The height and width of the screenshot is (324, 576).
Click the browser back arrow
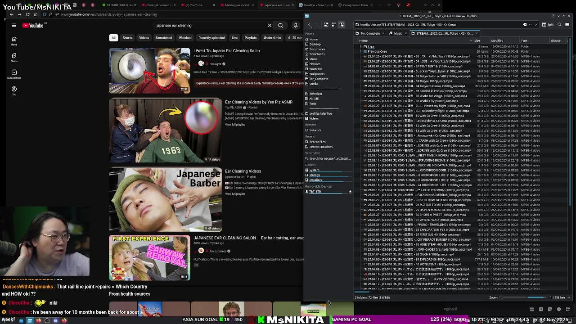[x=11, y=14]
